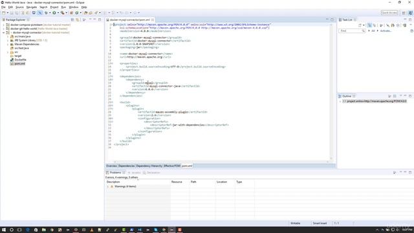Switch to Dependencies tab of POM editor
Screen dimensions: 414x233
point(126,166)
